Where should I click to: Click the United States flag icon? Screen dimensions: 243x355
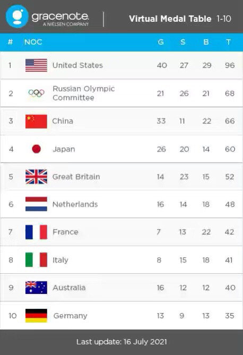click(36, 65)
